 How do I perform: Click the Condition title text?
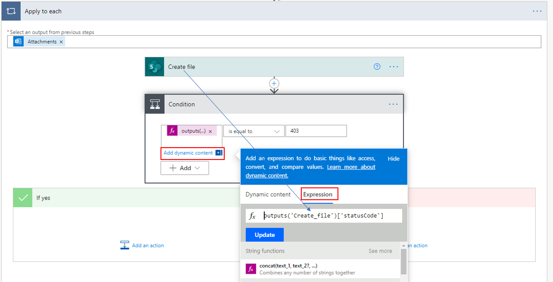tap(182, 104)
